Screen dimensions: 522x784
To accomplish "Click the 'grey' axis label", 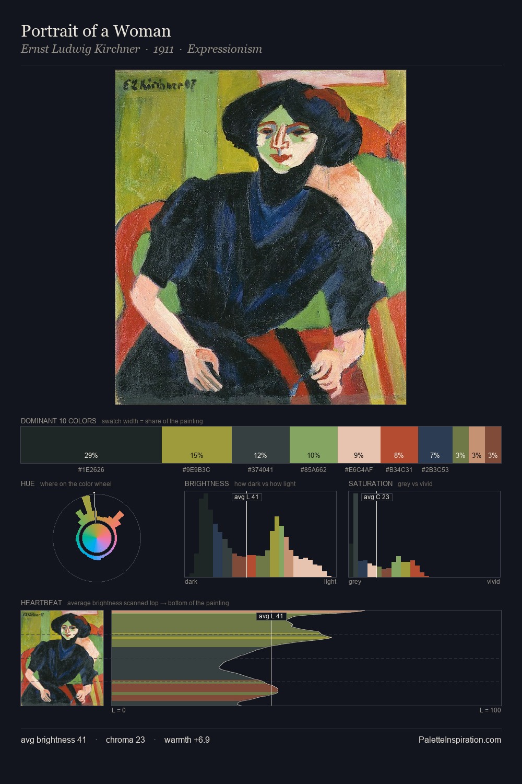I will coord(355,582).
